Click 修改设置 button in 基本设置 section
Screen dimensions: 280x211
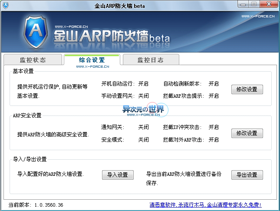[247, 89]
